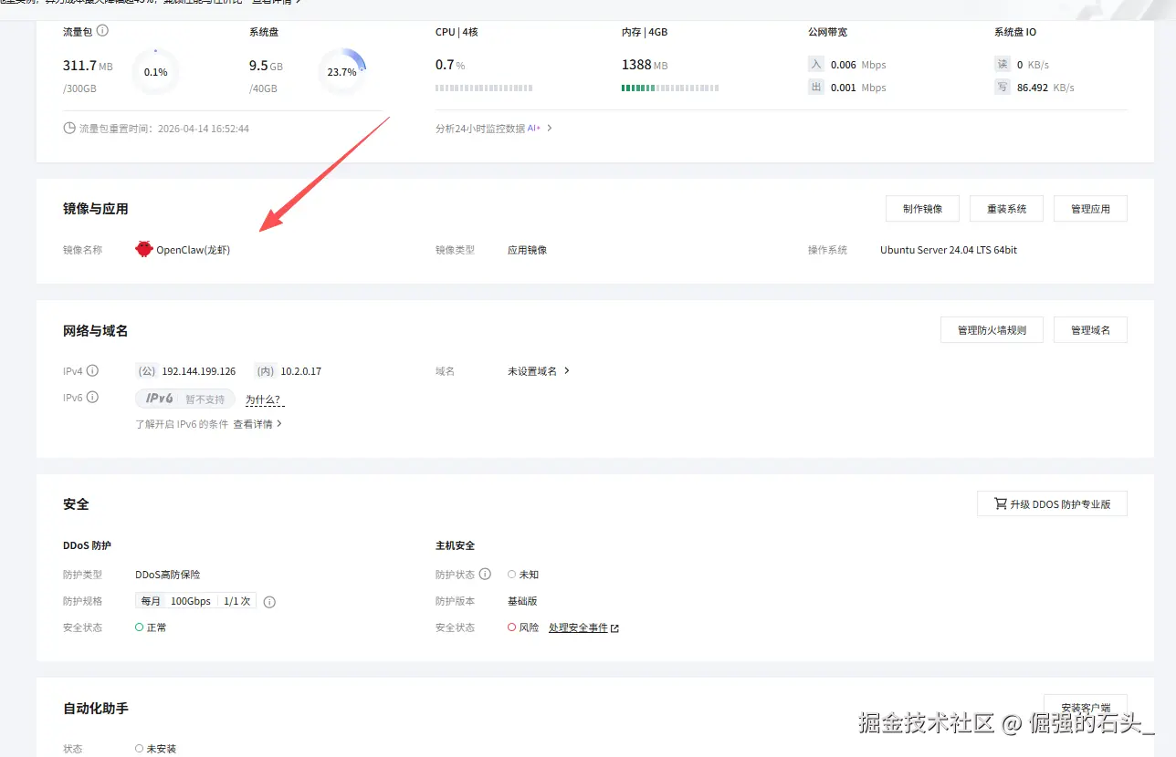Click the info icon next to IPv4

tap(92, 371)
